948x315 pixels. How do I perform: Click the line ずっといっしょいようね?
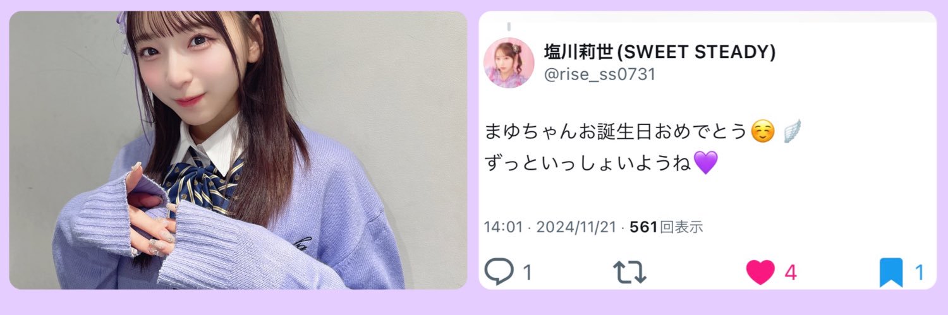588,163
